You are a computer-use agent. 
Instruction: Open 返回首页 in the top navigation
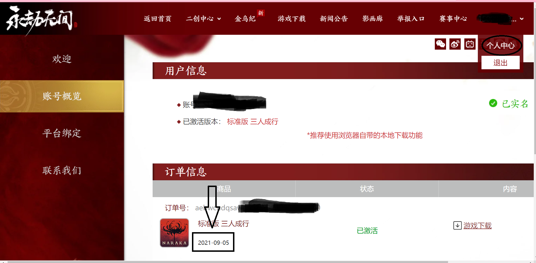click(x=157, y=19)
